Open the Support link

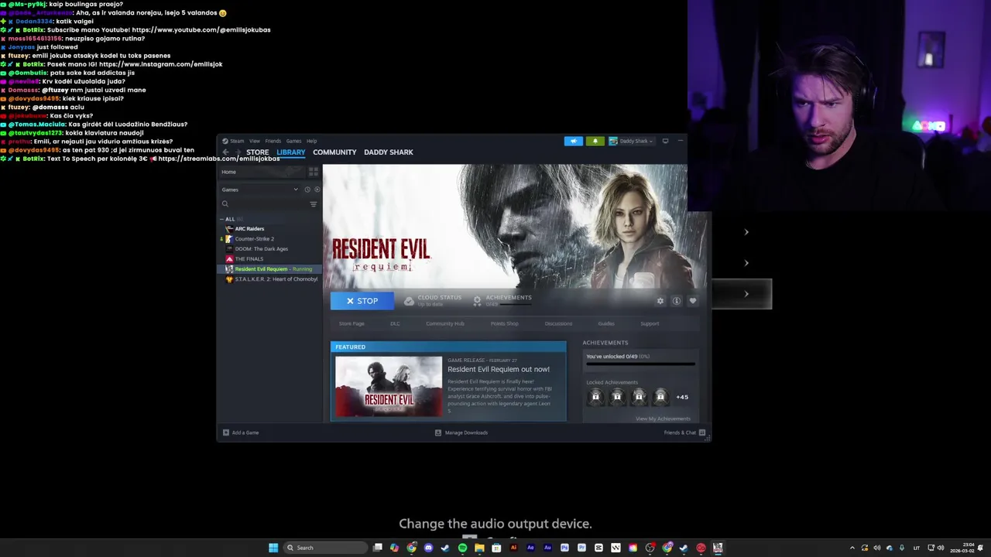coord(650,323)
